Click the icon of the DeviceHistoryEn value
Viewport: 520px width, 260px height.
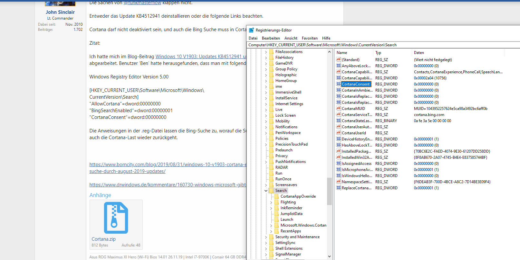(x=338, y=139)
